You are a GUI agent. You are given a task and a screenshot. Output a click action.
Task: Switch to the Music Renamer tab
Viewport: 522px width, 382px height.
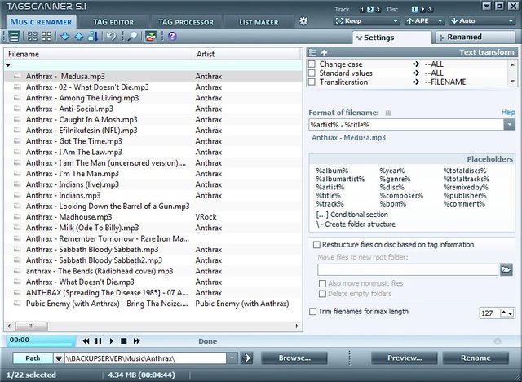[41, 22]
